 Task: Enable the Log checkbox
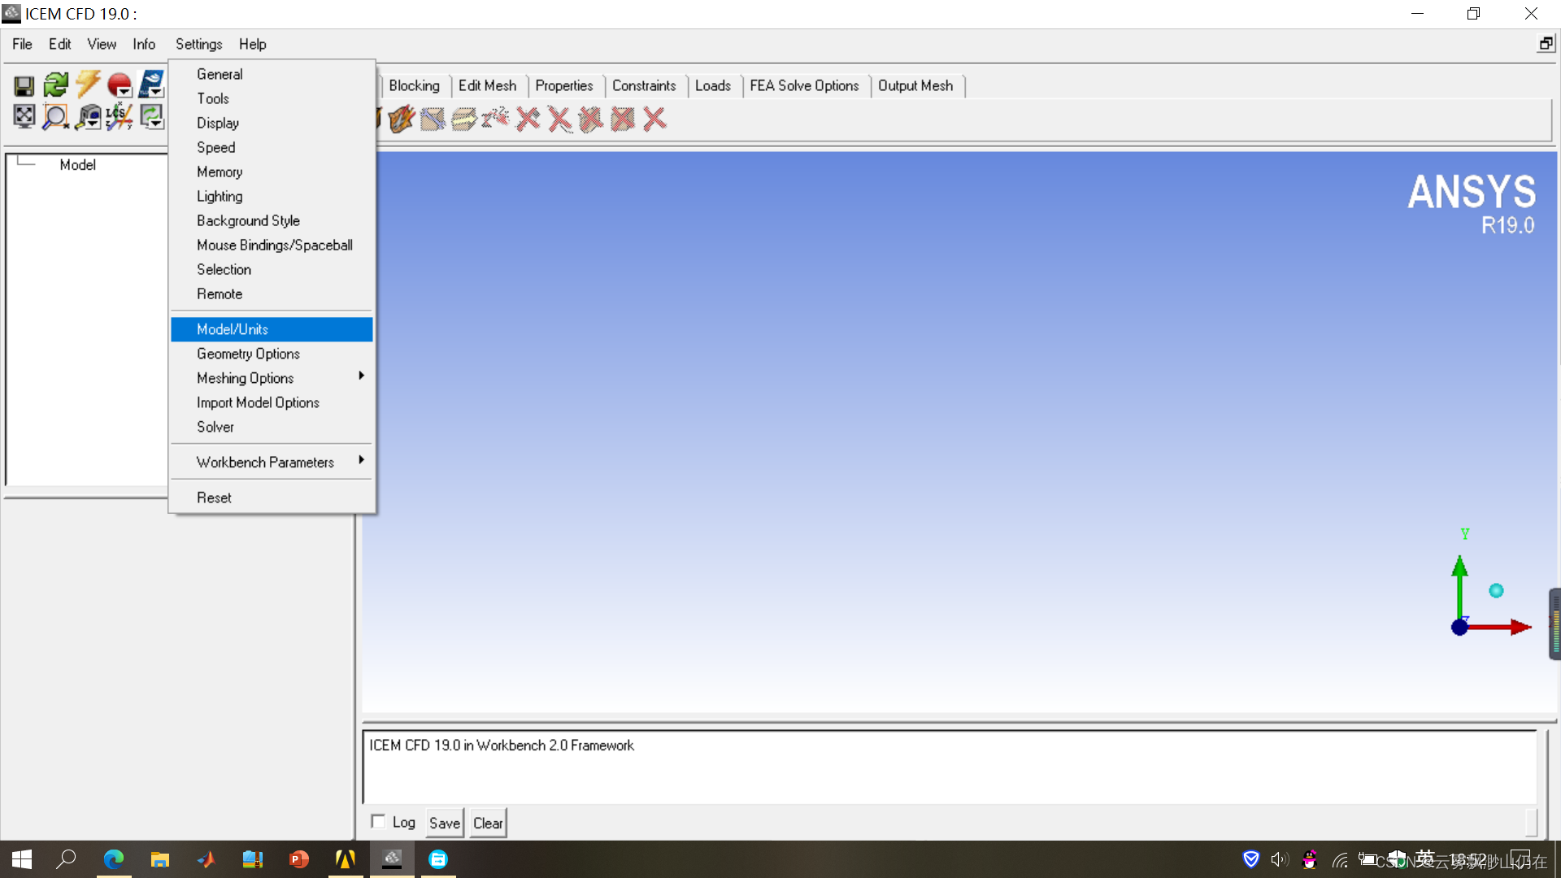(x=378, y=821)
